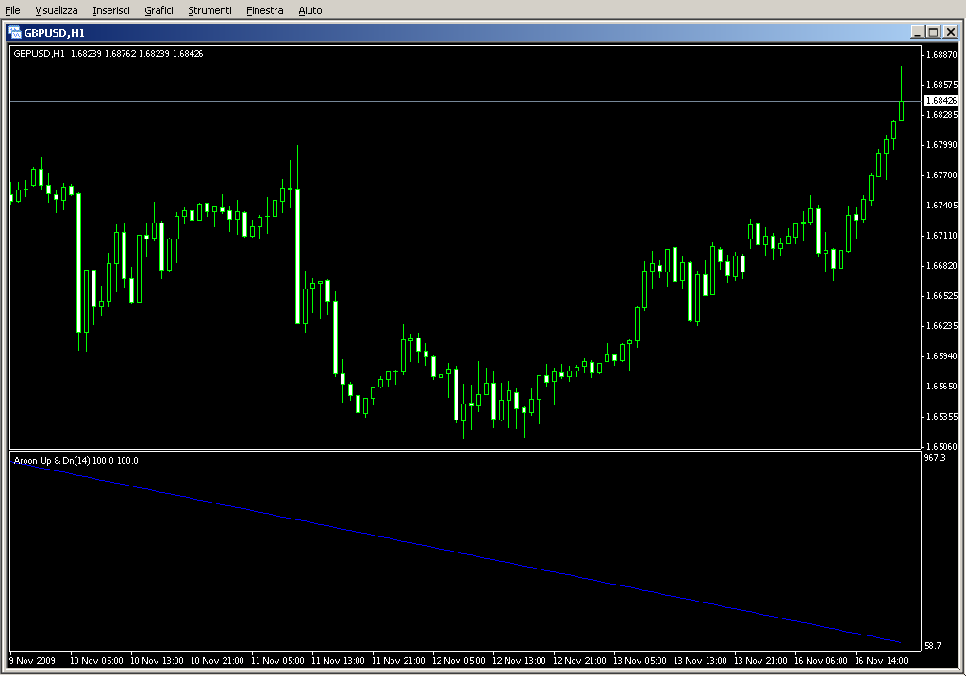The width and height of the screenshot is (966, 676).
Task: Click the 12 Nov 21:00 time axis label
Action: (579, 660)
